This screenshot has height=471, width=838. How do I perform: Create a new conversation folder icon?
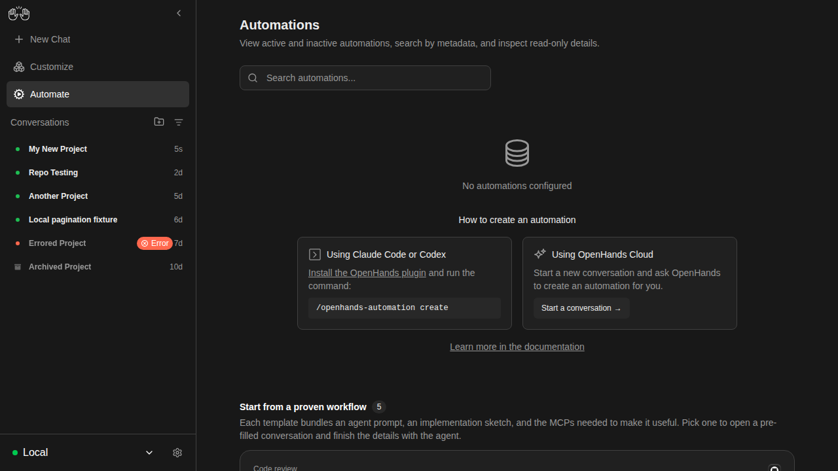pyautogui.click(x=159, y=122)
